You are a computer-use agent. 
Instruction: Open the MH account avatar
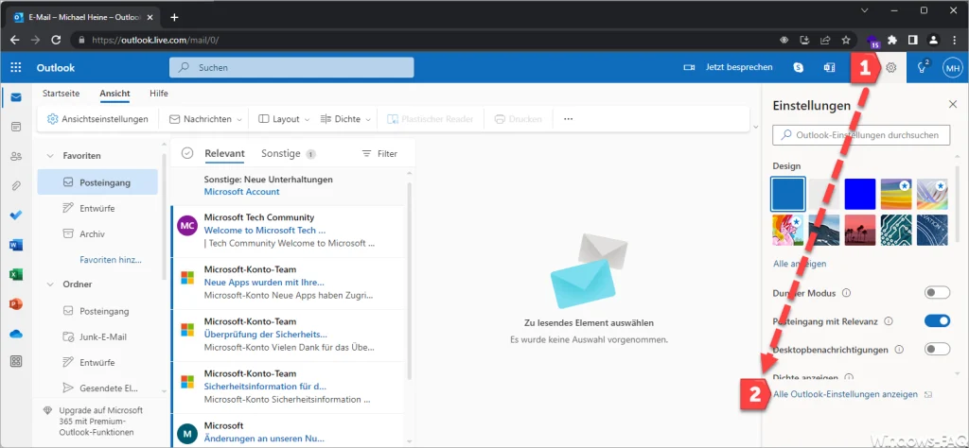pyautogui.click(x=952, y=68)
